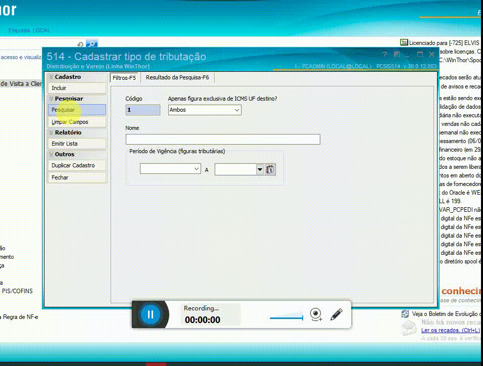The image size is (483, 366).
Task: Collapse the Relatório section
Action: tap(51, 132)
